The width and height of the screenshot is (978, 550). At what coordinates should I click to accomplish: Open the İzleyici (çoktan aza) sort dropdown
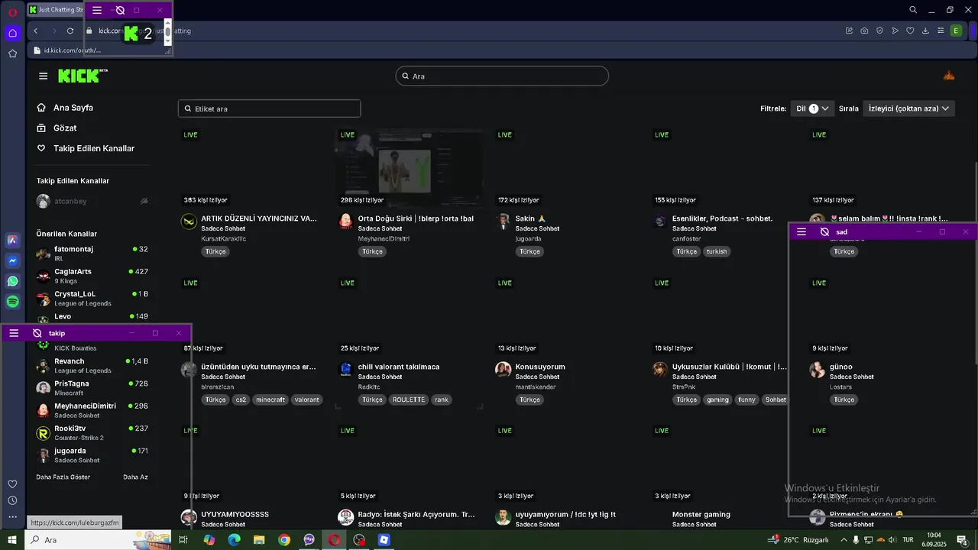click(x=908, y=108)
